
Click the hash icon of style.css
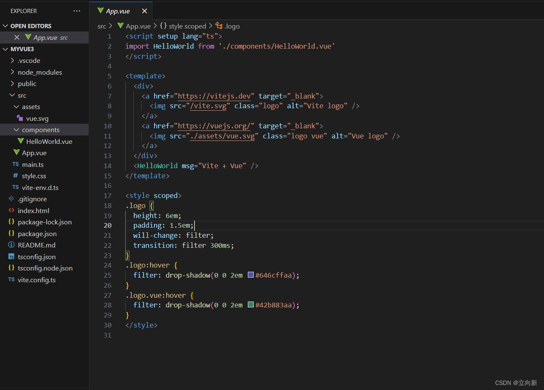(x=16, y=176)
